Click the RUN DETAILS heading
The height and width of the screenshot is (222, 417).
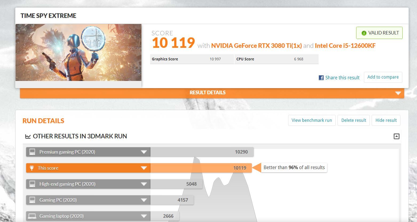coord(43,121)
